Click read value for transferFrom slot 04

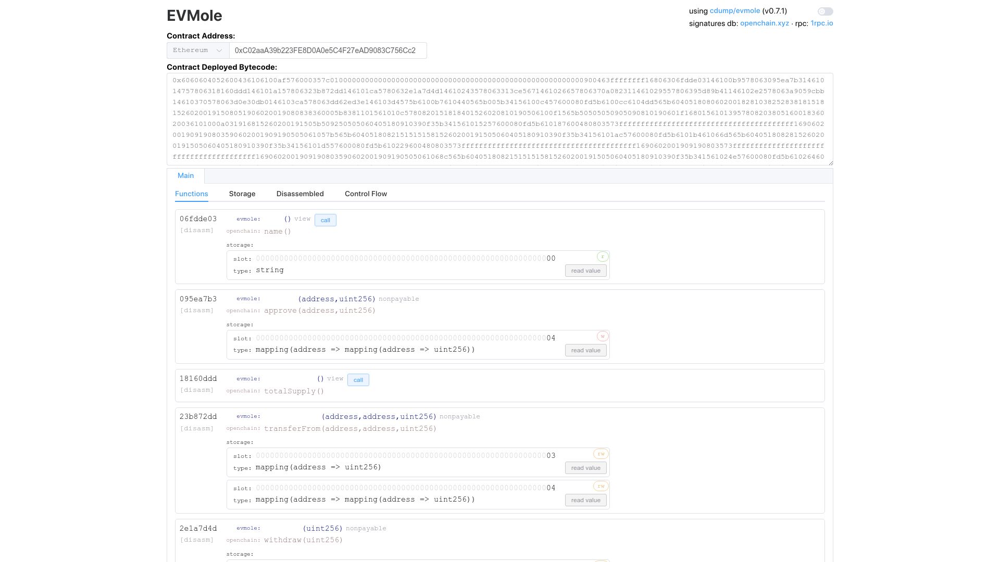coord(586,500)
